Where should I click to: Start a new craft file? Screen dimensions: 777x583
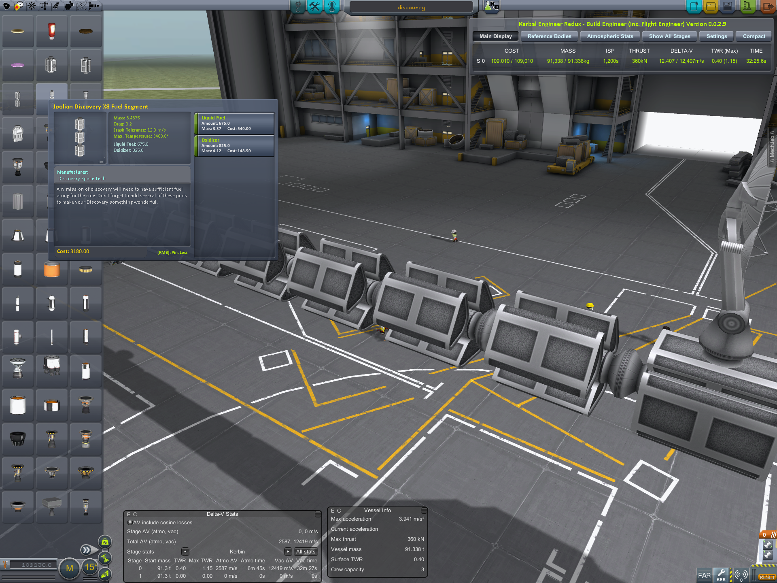click(x=694, y=6)
